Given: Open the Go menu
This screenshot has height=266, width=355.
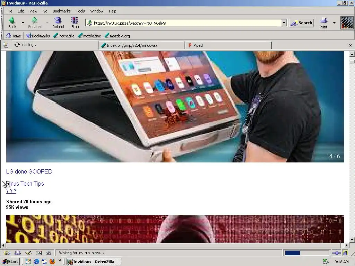Looking at the screenshot, I should 45,11.
